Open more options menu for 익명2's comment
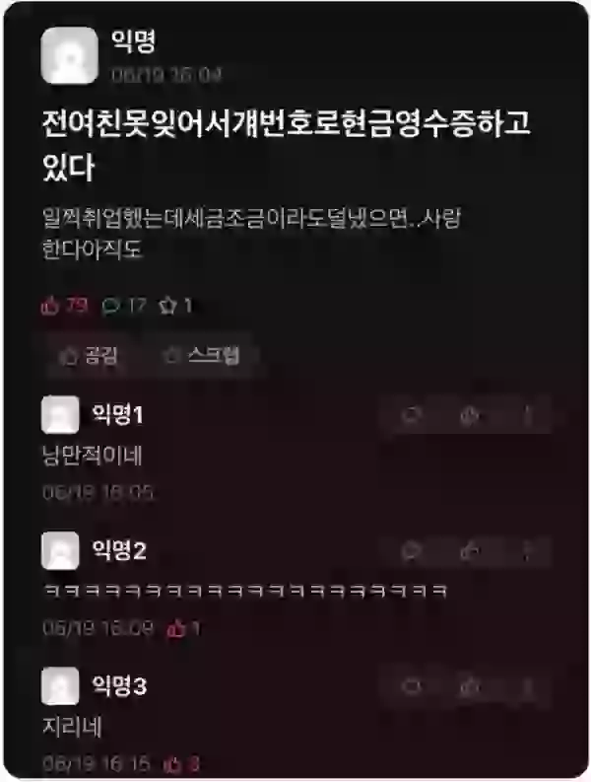 point(527,550)
